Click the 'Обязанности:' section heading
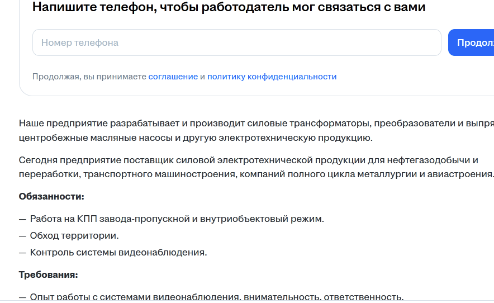This screenshot has width=494, height=303. (51, 196)
